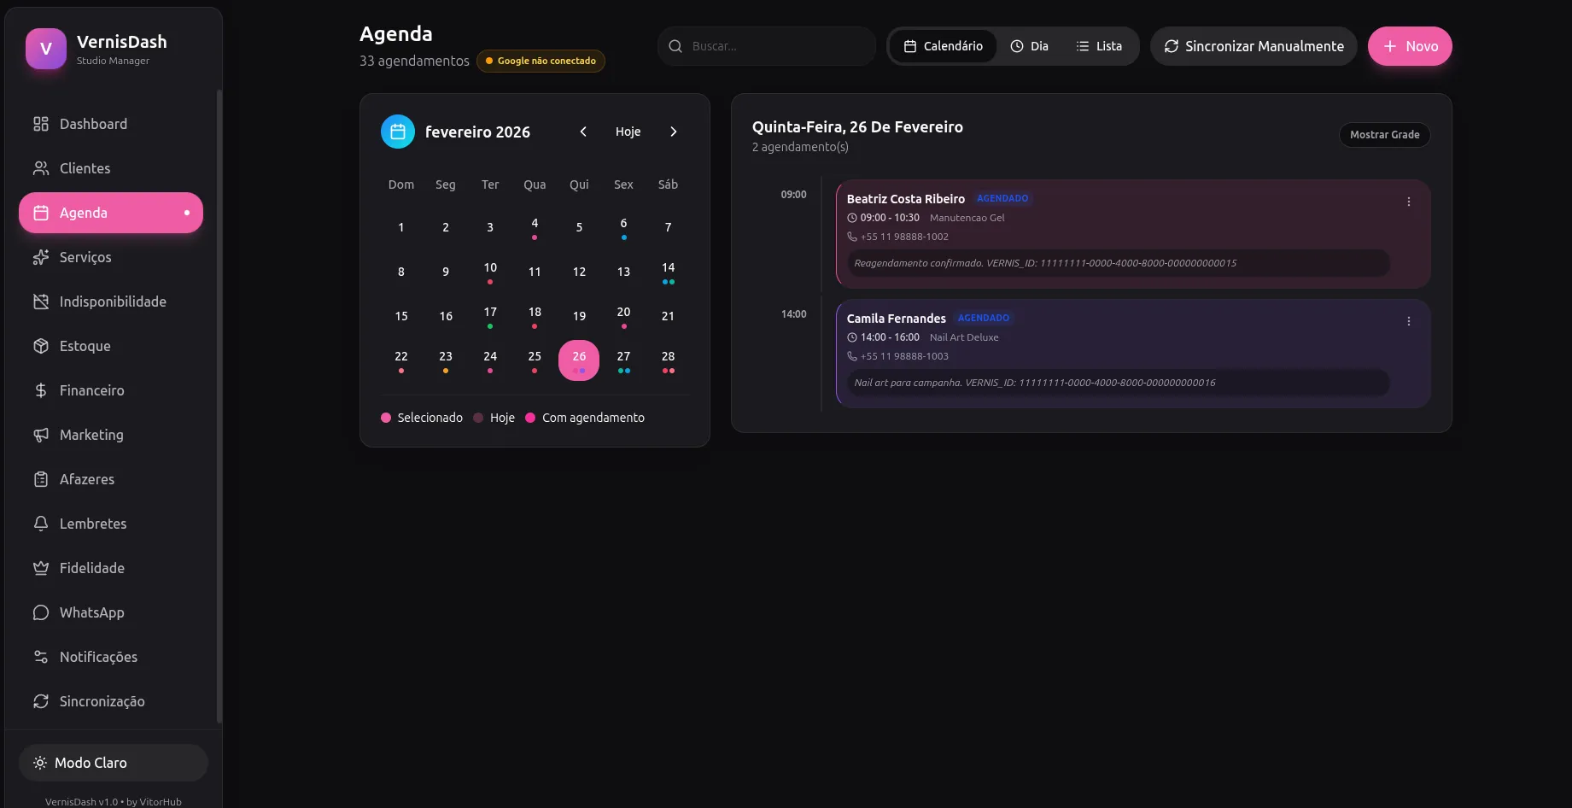This screenshot has width=1572, height=808.
Task: Create new appointment with Novo
Action: 1410,46
